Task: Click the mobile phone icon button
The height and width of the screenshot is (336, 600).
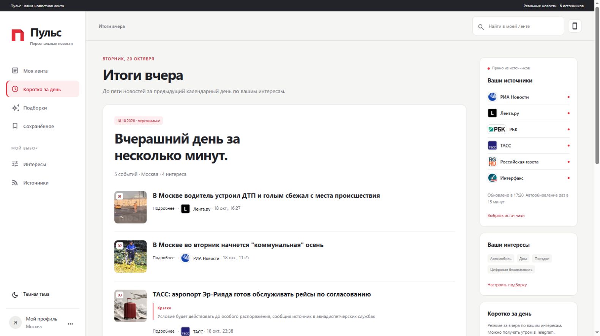Action: 575,26
